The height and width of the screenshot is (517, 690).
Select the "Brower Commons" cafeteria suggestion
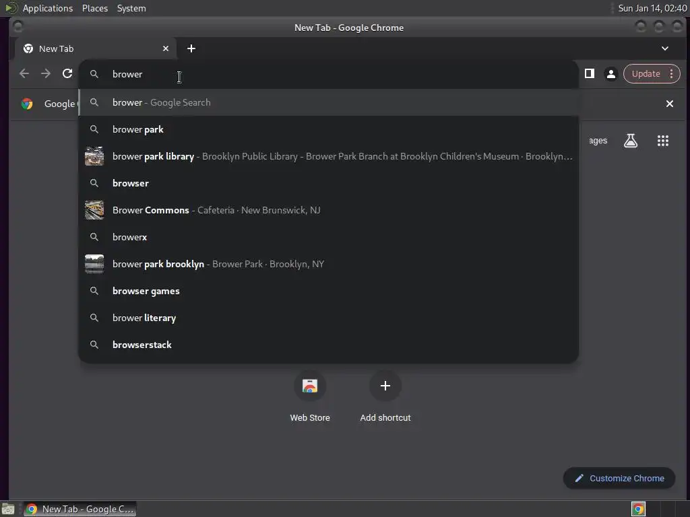coord(328,210)
